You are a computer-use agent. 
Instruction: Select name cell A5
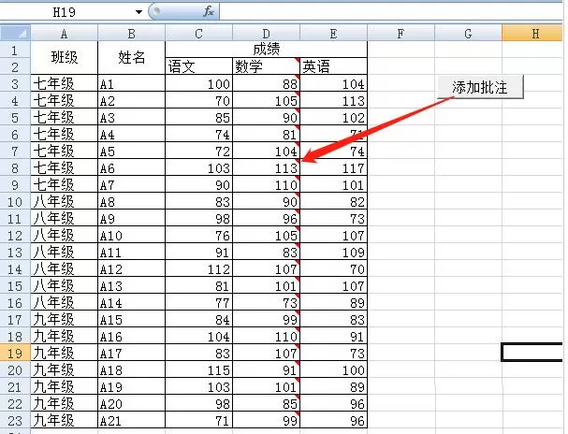[132, 151]
